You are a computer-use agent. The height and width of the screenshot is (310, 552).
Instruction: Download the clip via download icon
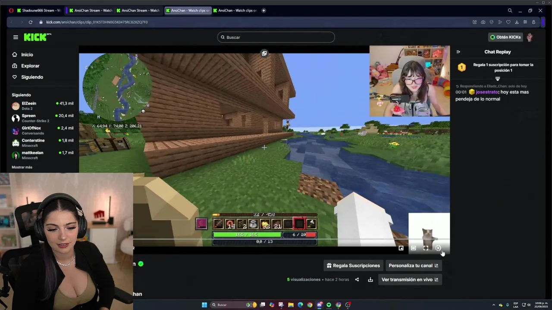pos(370,279)
